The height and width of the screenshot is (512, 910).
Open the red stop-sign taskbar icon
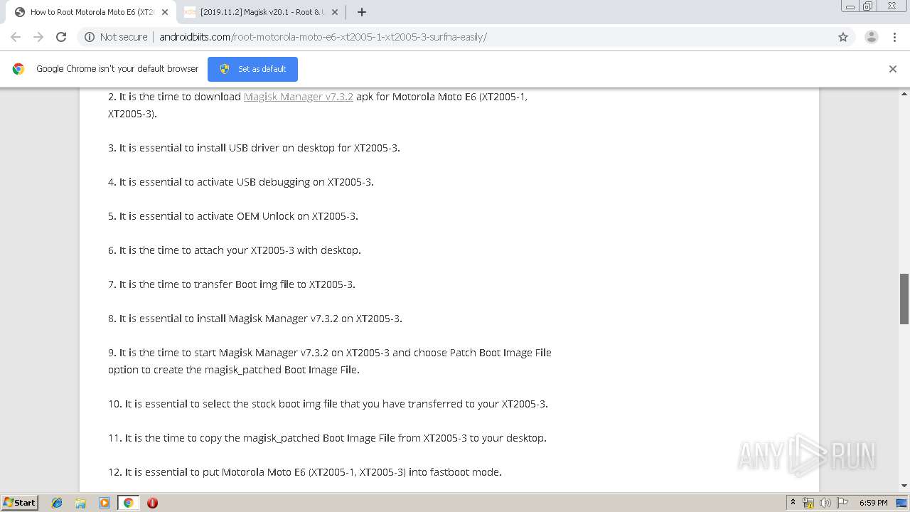click(x=152, y=503)
